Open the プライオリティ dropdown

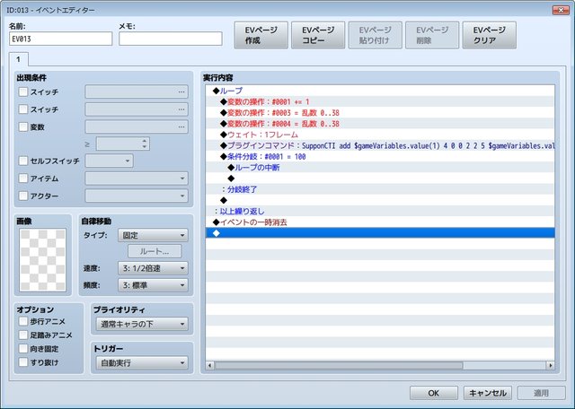tap(142, 324)
